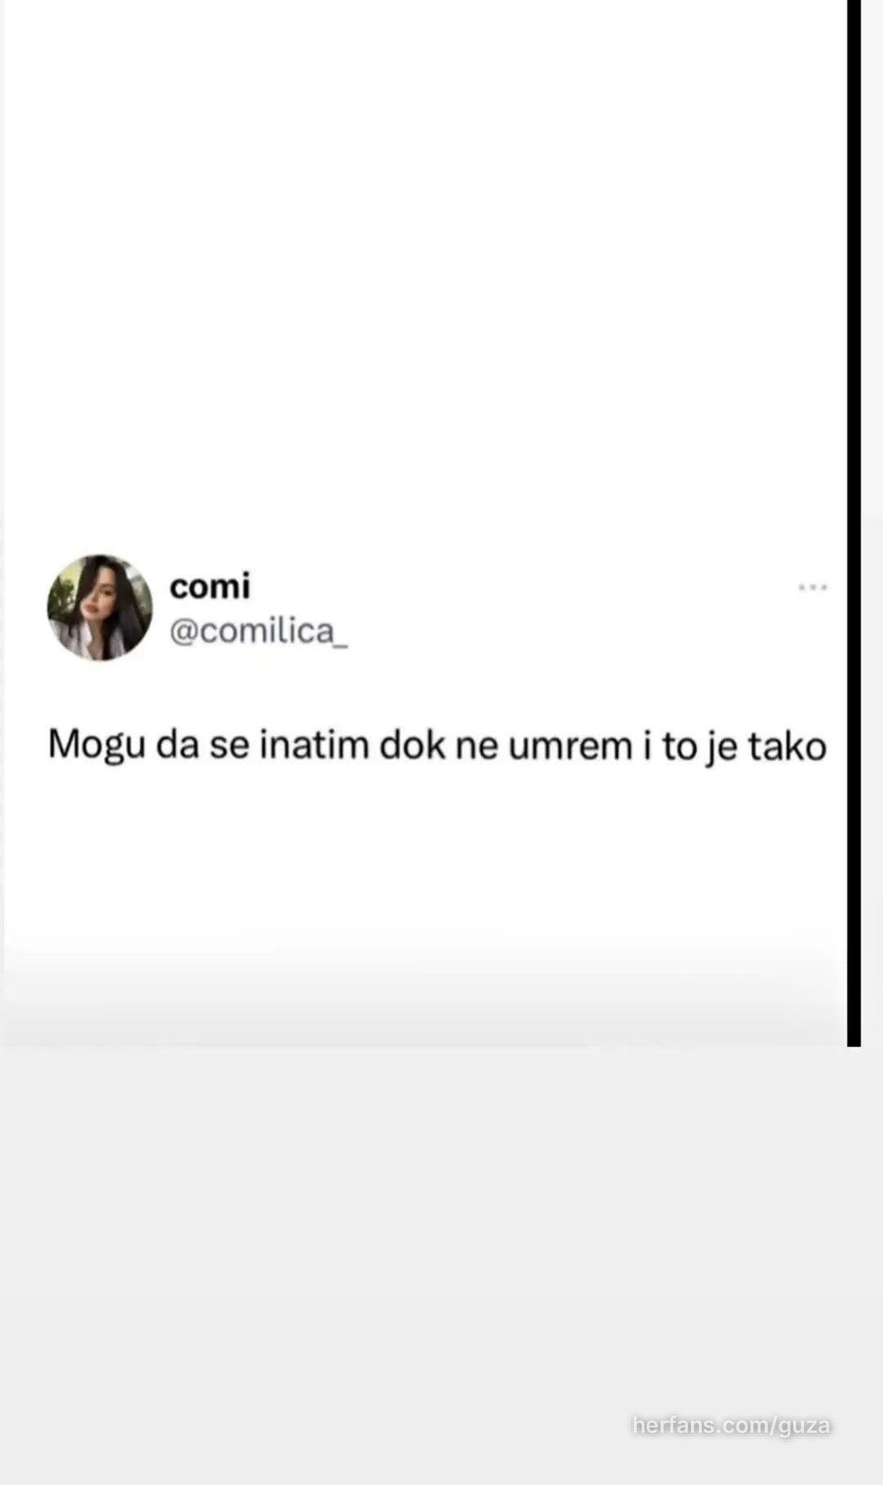Open the @comilica_ handle link
Image resolution: width=883 pixels, height=1485 pixels.
(x=259, y=632)
